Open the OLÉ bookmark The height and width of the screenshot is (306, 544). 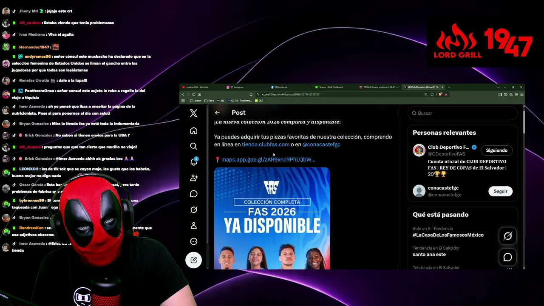tap(259, 101)
